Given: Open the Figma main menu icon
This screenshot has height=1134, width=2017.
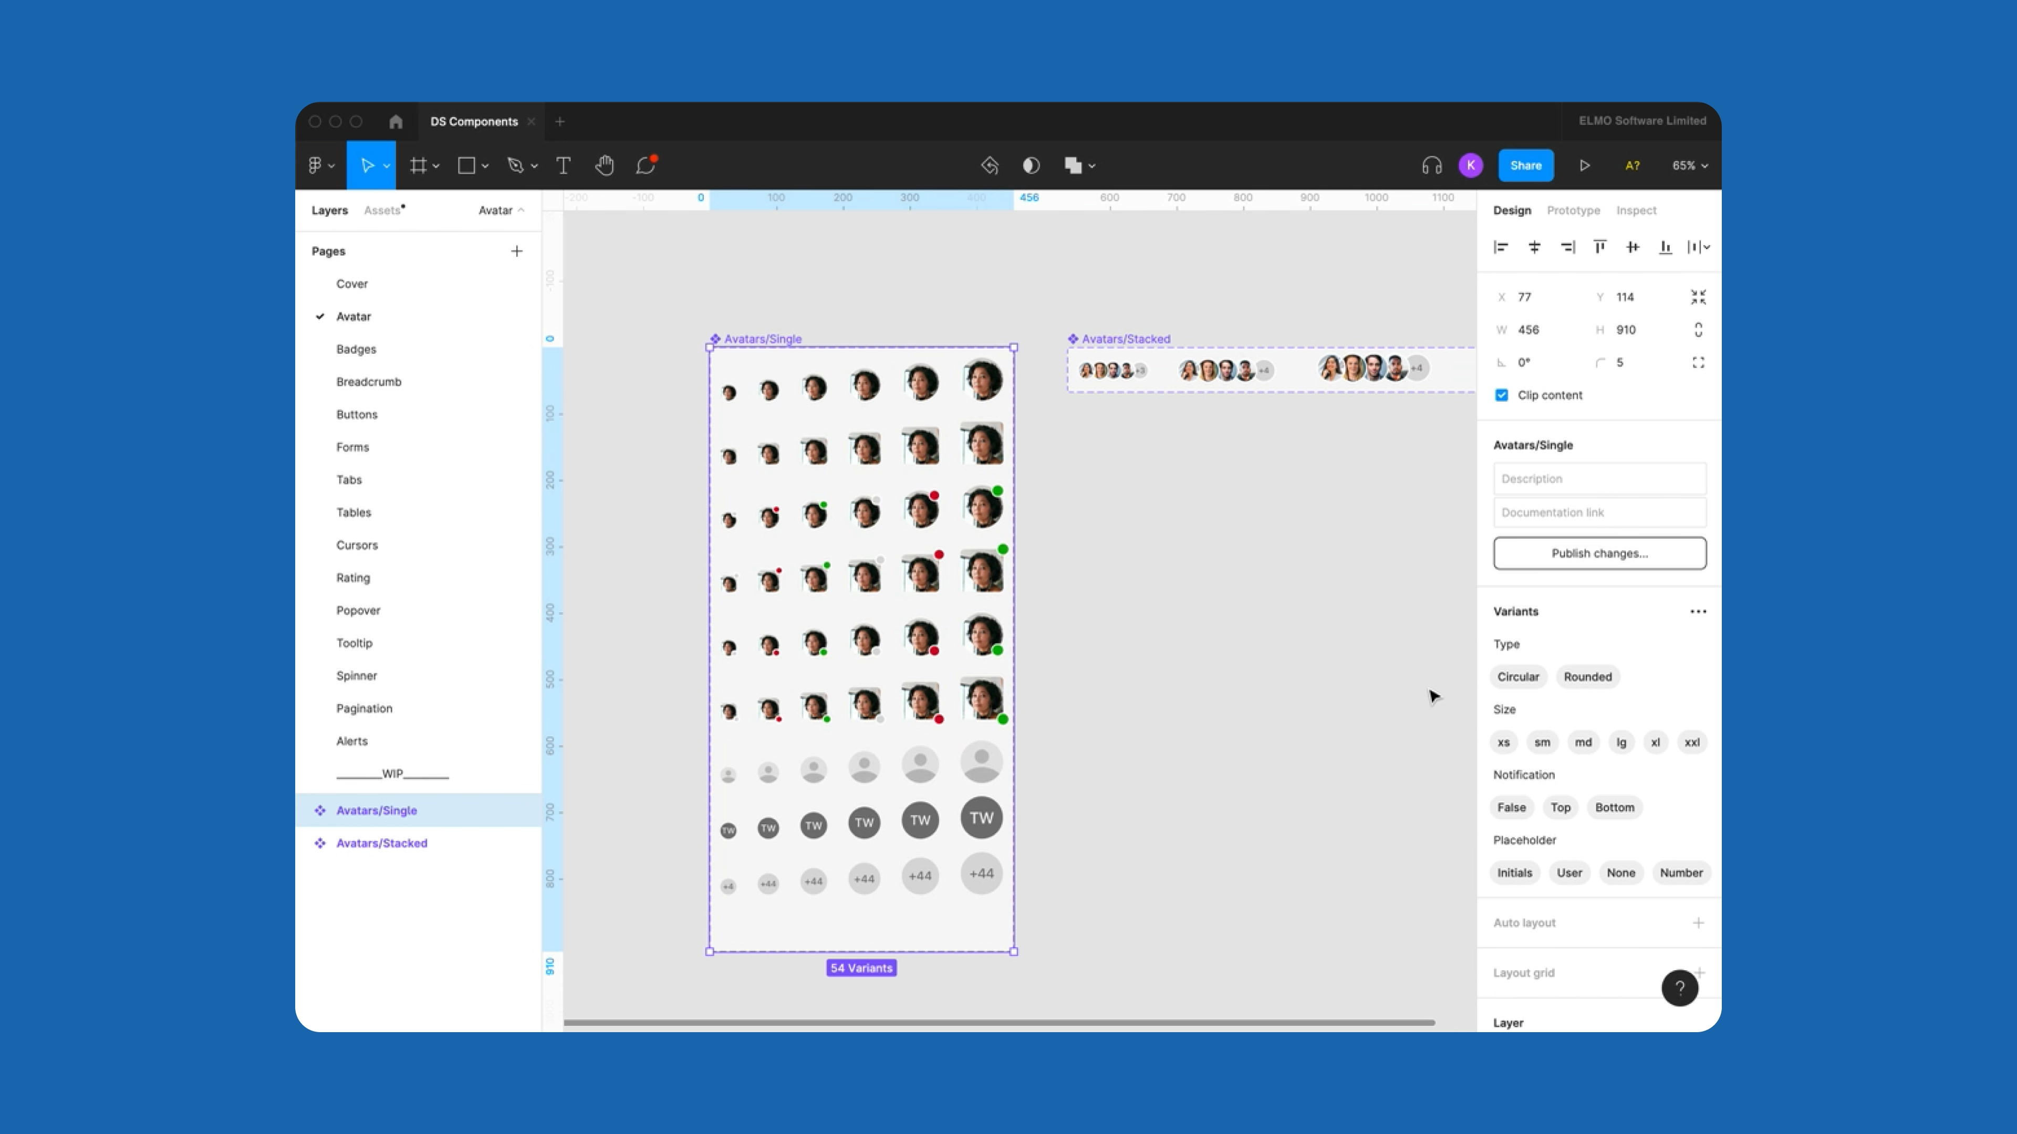Looking at the screenshot, I should coord(315,165).
